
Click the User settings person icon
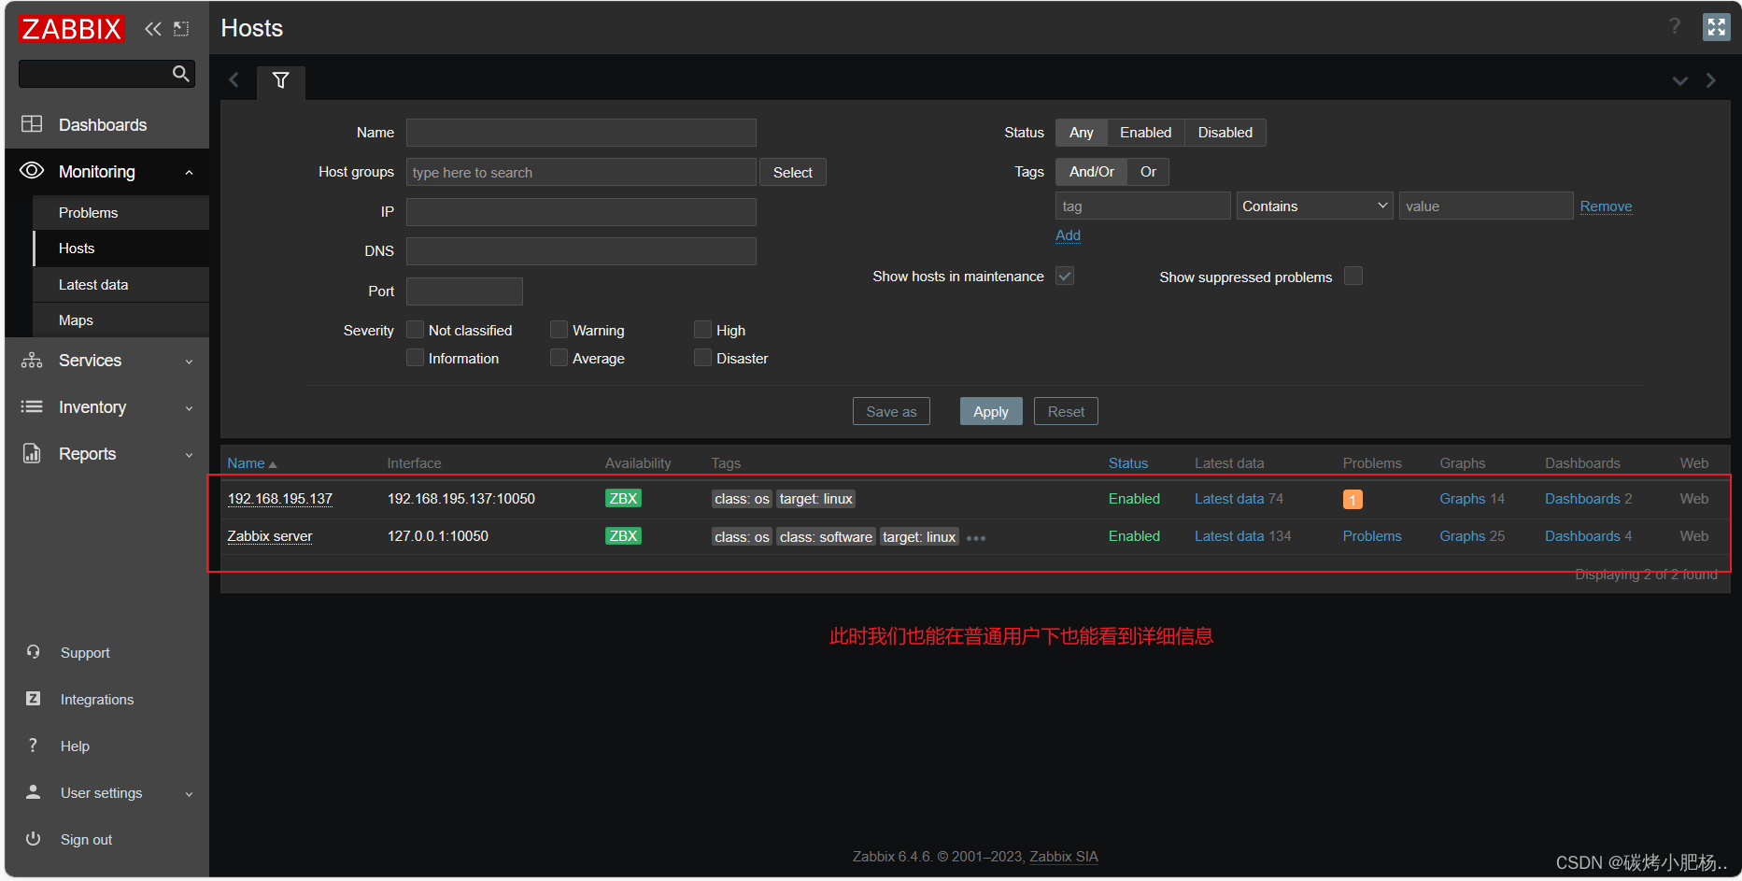(33, 792)
